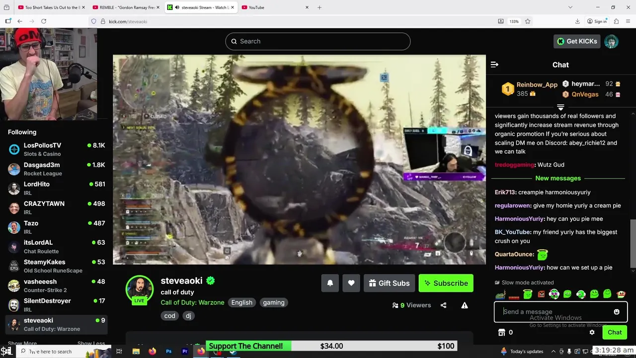The image size is (636, 358).
Task: Insert the angry red face emote
Action: point(541,294)
